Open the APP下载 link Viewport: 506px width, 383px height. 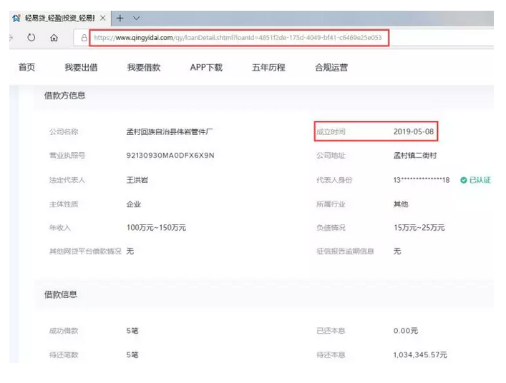[206, 67]
